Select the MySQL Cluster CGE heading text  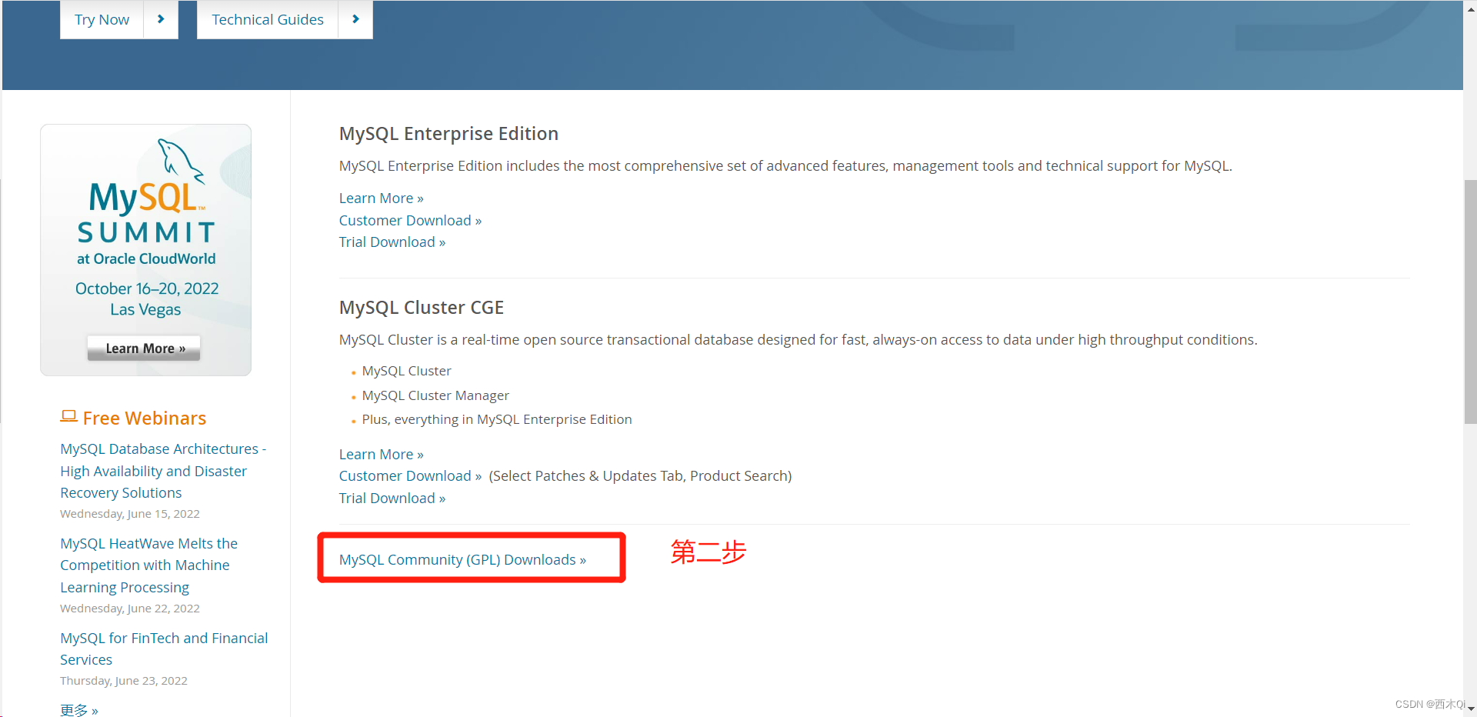coord(422,308)
